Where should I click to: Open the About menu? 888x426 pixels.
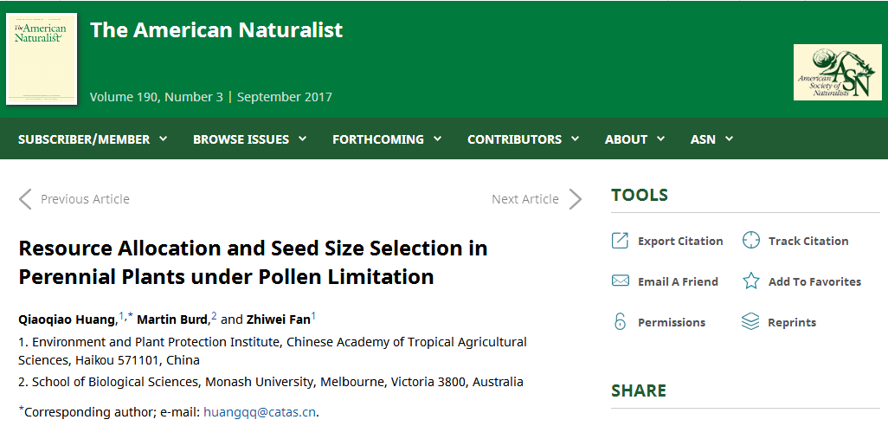click(x=635, y=139)
